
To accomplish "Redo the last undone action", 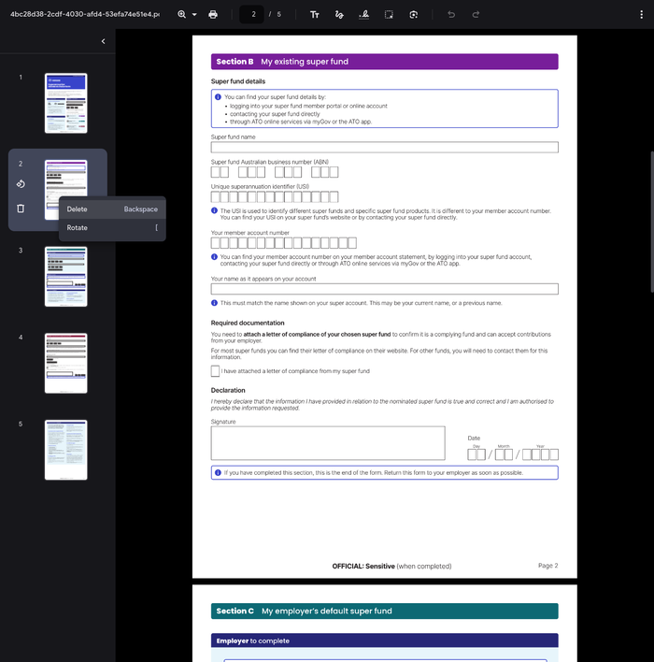I will pos(476,15).
